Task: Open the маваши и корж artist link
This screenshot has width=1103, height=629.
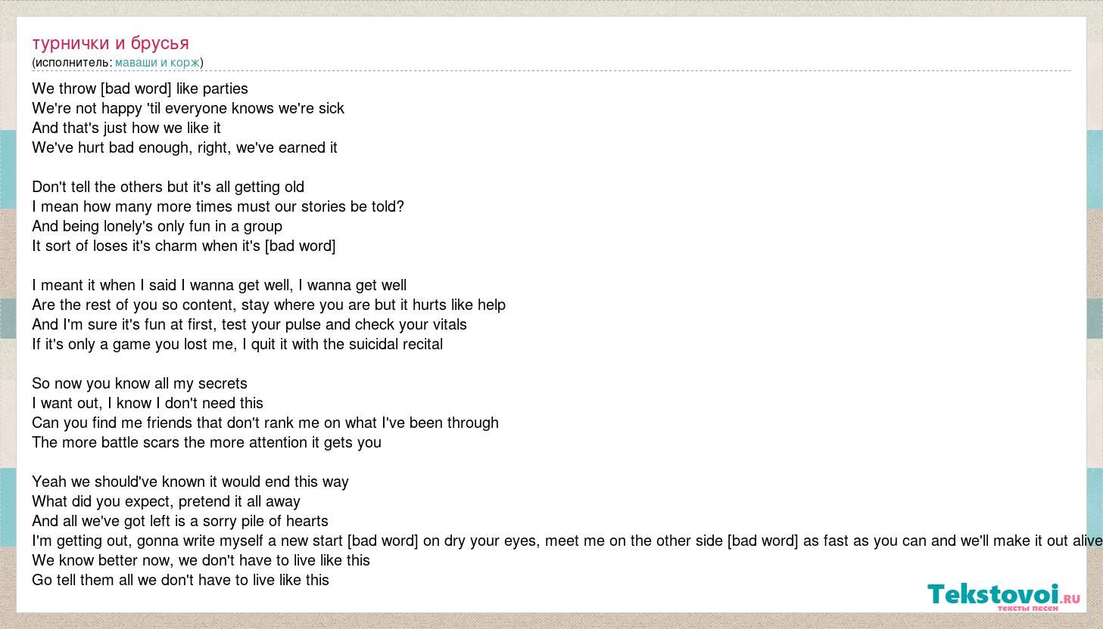Action: pyautogui.click(x=157, y=63)
